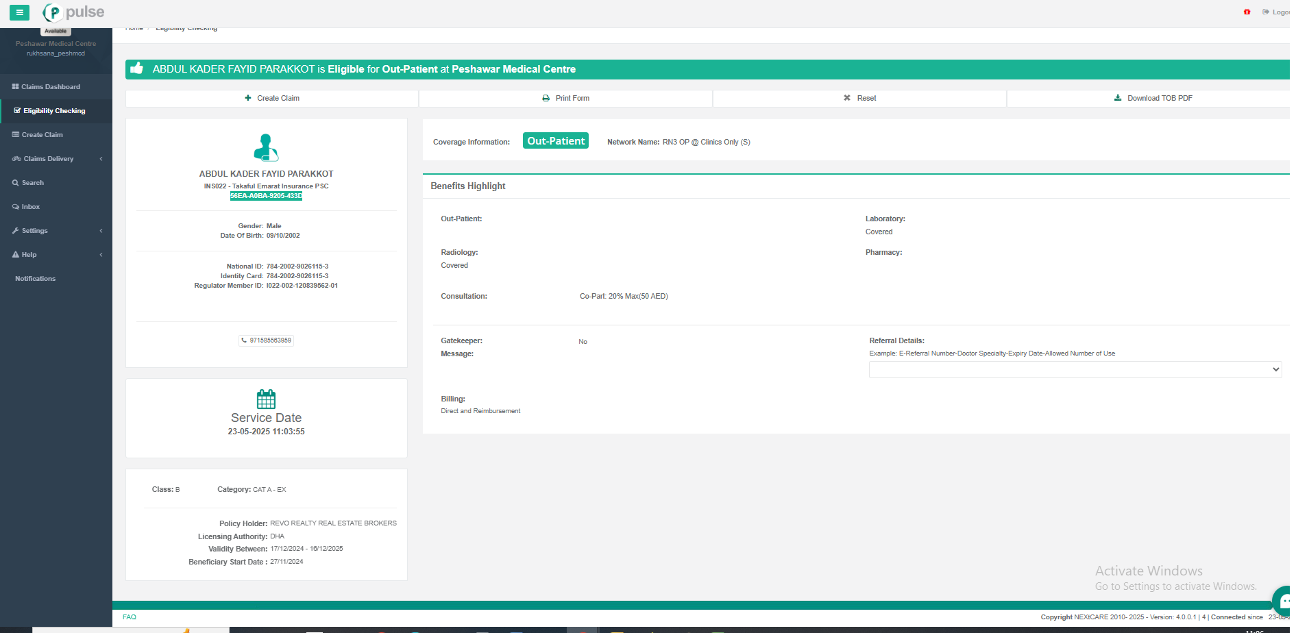Open the FAQ link in footer
This screenshot has height=633, width=1309.
130,617
